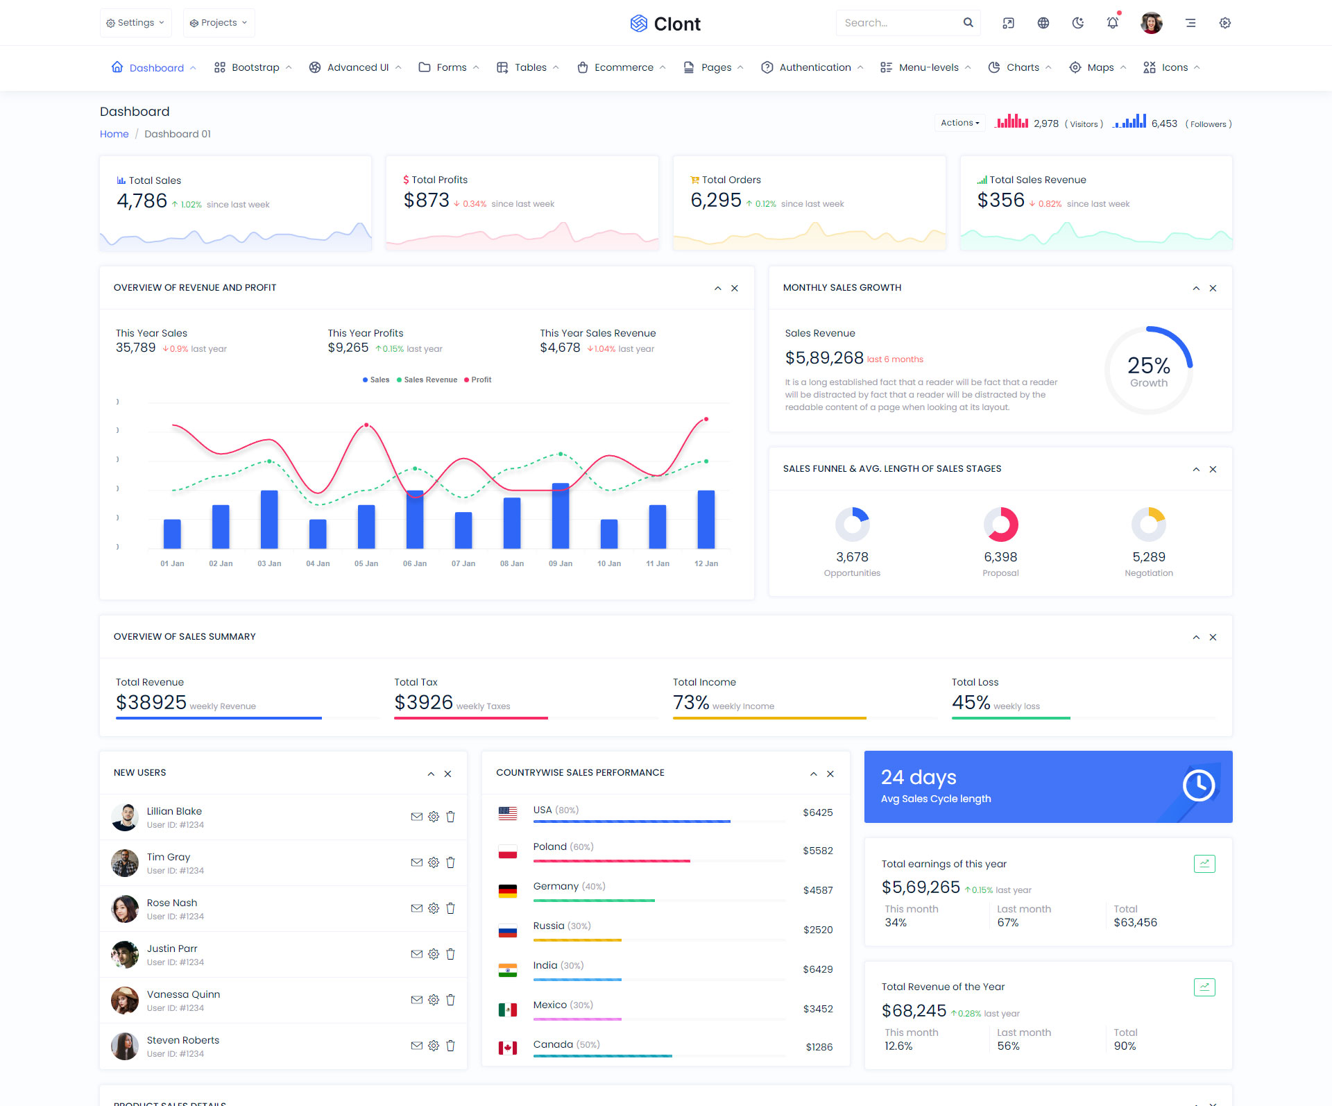
Task: Toggle the Profit legend in chart
Action: point(477,380)
